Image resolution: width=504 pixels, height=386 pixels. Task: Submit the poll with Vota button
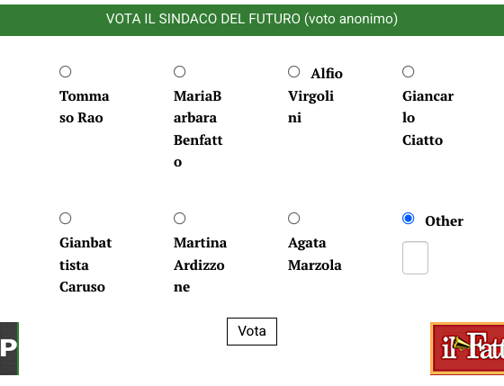point(252,331)
